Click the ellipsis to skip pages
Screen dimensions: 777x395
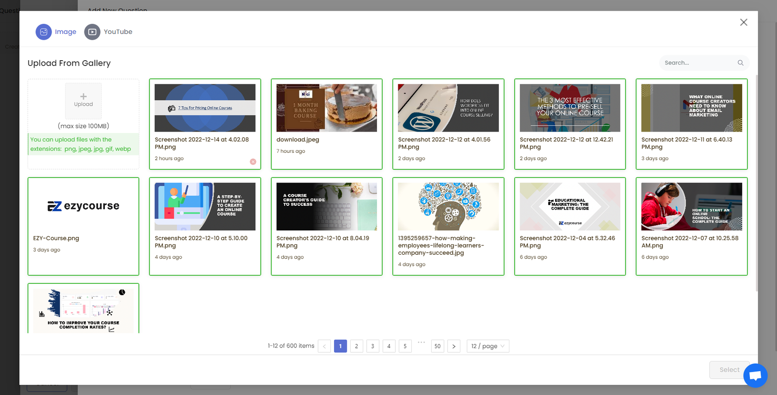[421, 343]
